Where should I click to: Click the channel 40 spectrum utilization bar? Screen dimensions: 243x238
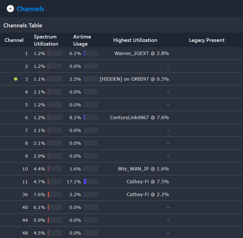coord(55,207)
